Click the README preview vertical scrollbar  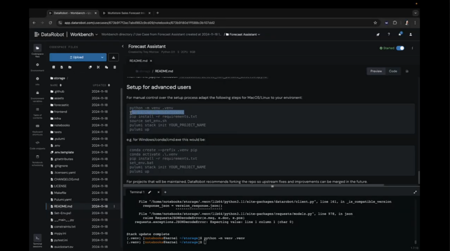point(419,177)
